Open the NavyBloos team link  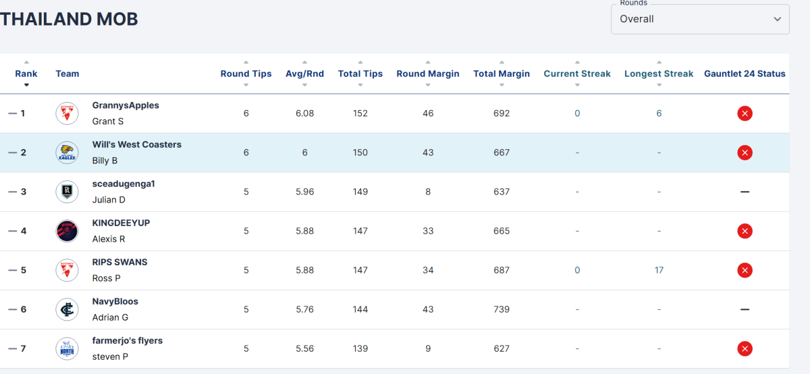pos(115,301)
